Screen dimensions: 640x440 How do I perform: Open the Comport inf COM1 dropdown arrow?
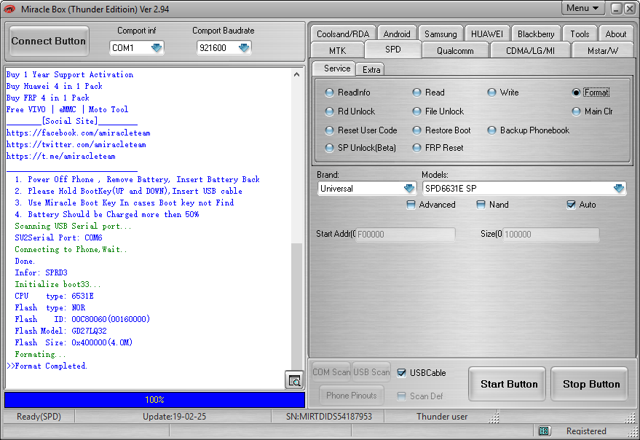pos(157,48)
